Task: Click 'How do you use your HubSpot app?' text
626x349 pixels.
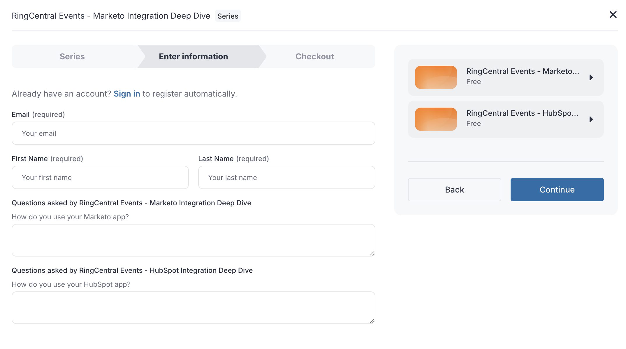Action: click(x=71, y=284)
